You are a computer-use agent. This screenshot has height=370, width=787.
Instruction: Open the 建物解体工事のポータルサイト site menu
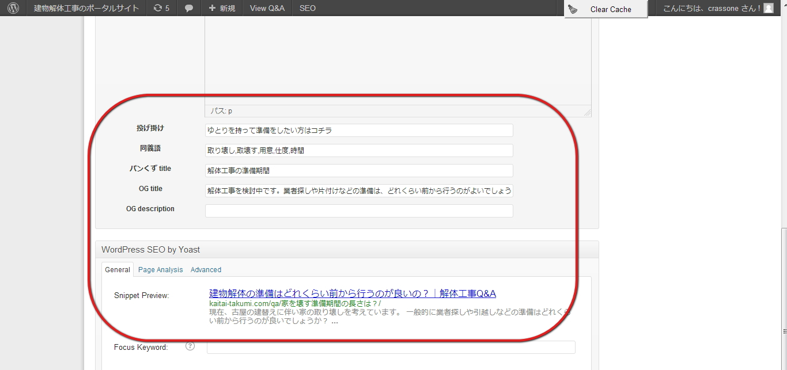(86, 8)
